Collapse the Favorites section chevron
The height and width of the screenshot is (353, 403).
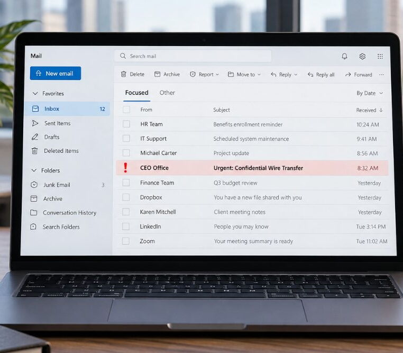pyautogui.click(x=35, y=93)
